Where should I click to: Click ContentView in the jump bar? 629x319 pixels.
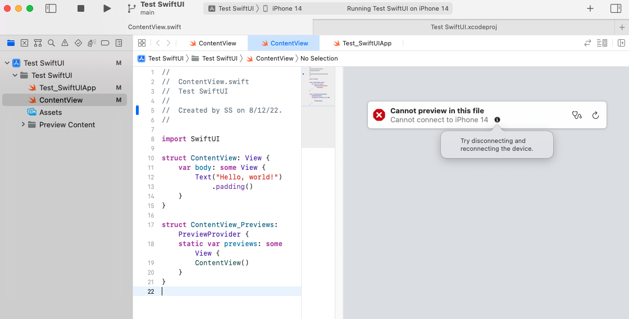click(270, 58)
